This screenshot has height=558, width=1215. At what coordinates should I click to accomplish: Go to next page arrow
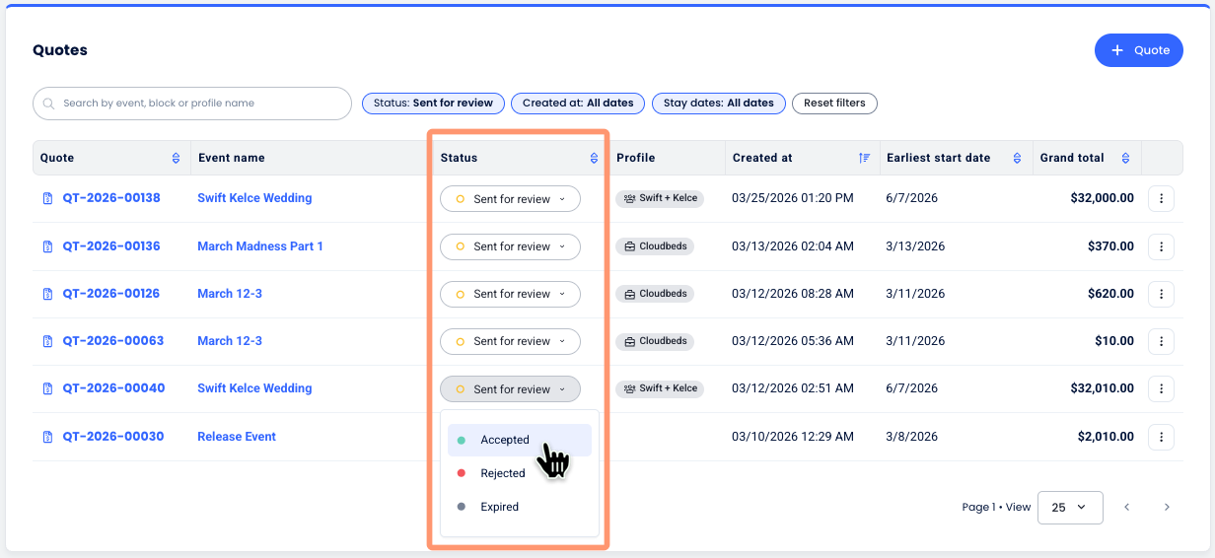point(1167,507)
